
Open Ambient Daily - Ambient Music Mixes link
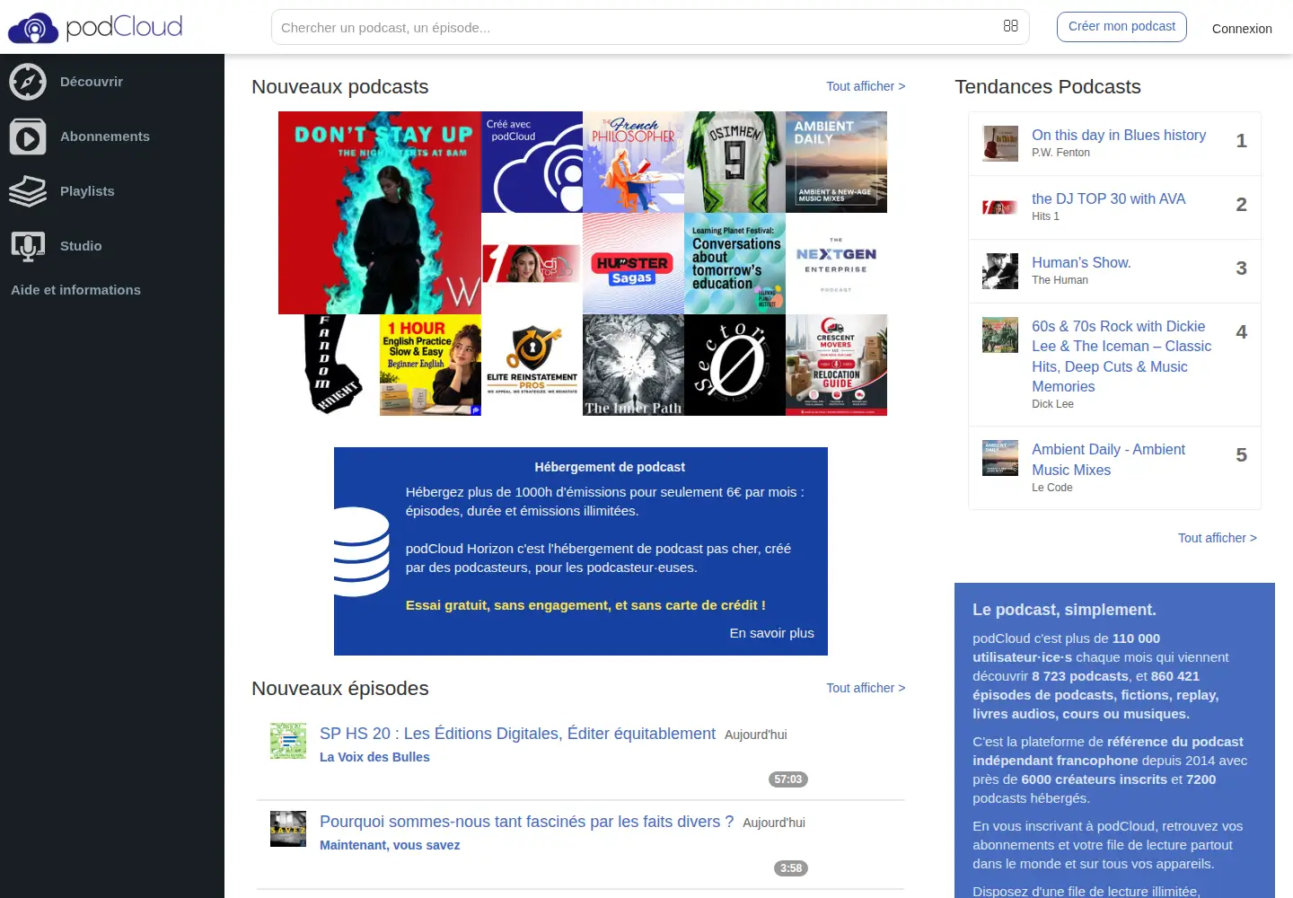click(x=1108, y=459)
